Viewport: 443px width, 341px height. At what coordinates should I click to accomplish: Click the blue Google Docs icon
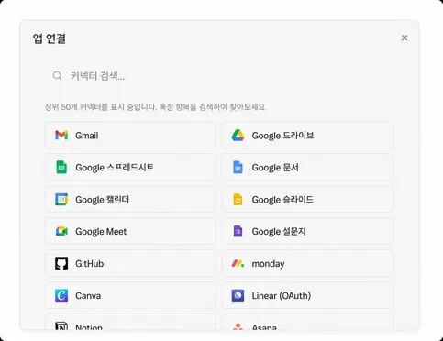click(x=238, y=167)
